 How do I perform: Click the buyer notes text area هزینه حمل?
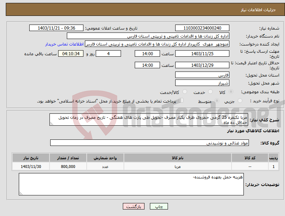[x=131, y=184]
